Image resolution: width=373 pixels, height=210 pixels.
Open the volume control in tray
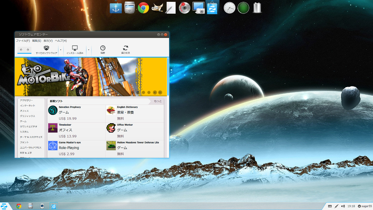click(x=343, y=206)
